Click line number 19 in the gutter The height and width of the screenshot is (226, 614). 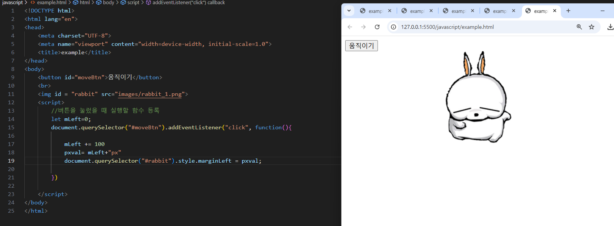11,161
